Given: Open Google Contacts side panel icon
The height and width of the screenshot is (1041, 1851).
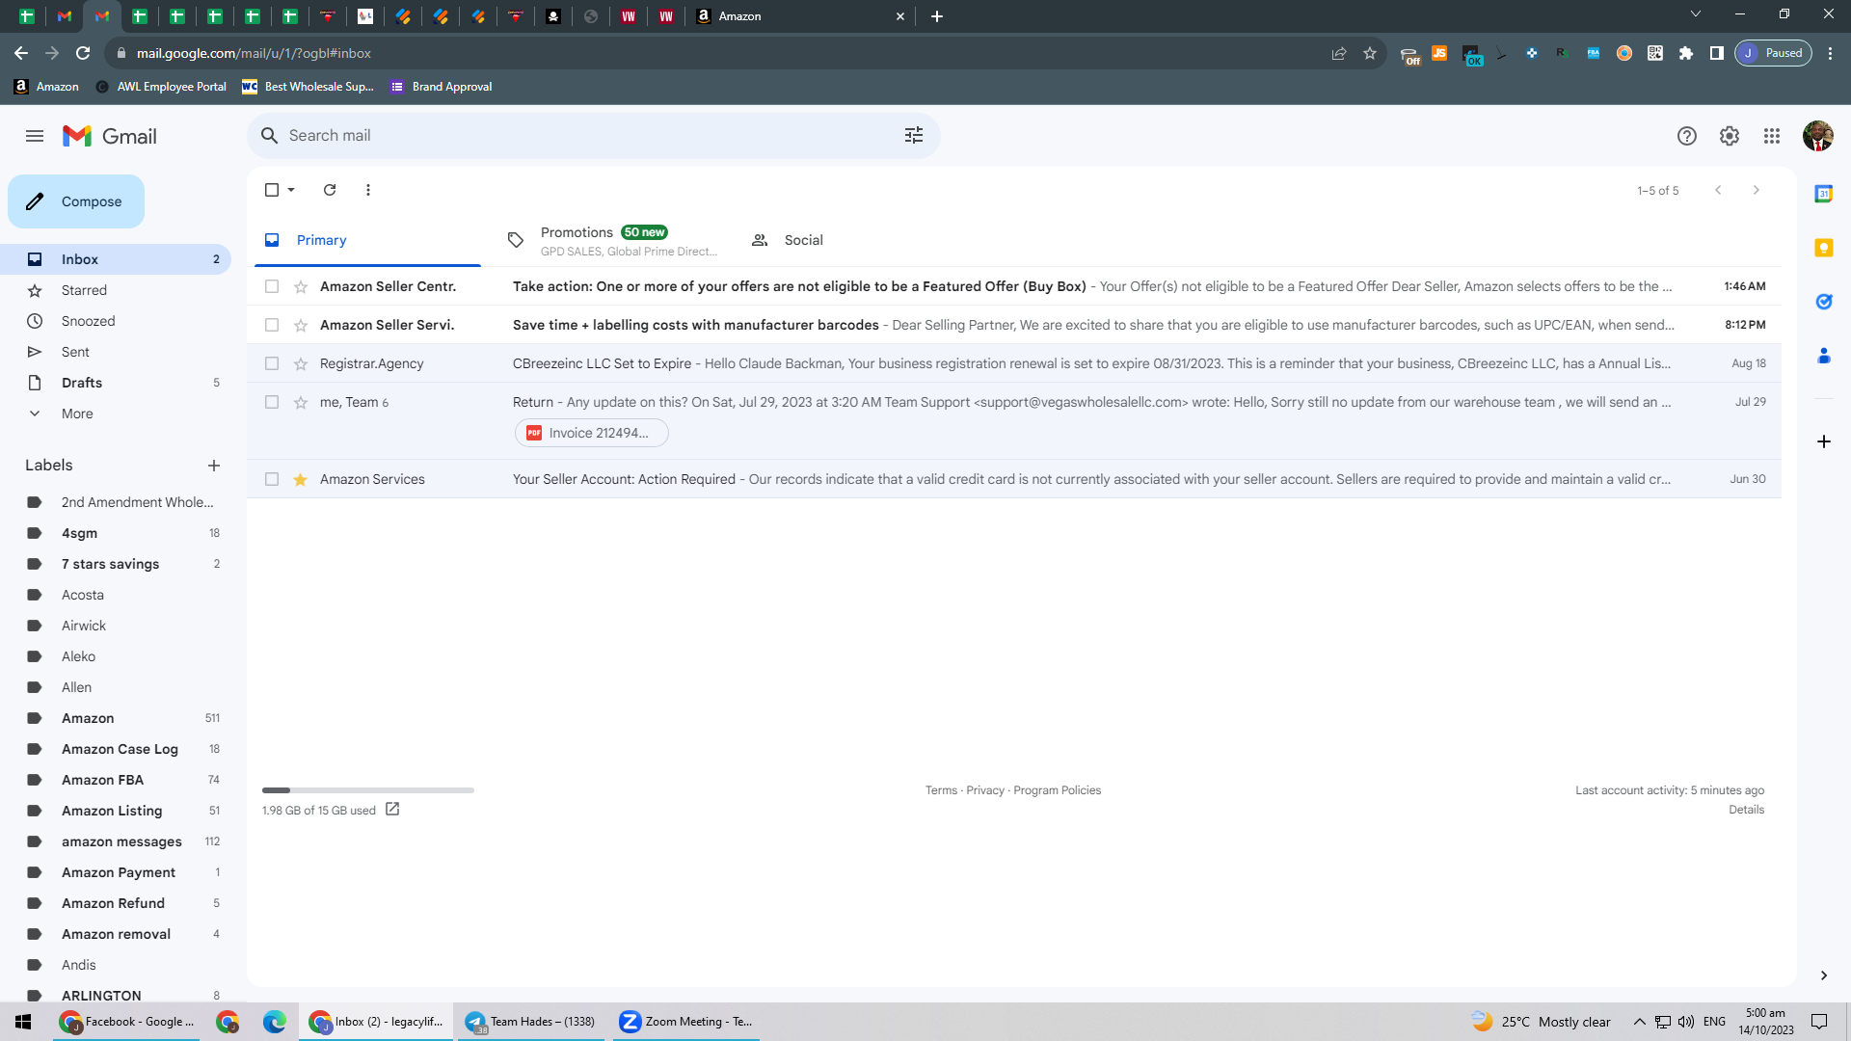Looking at the screenshot, I should tap(1824, 356).
